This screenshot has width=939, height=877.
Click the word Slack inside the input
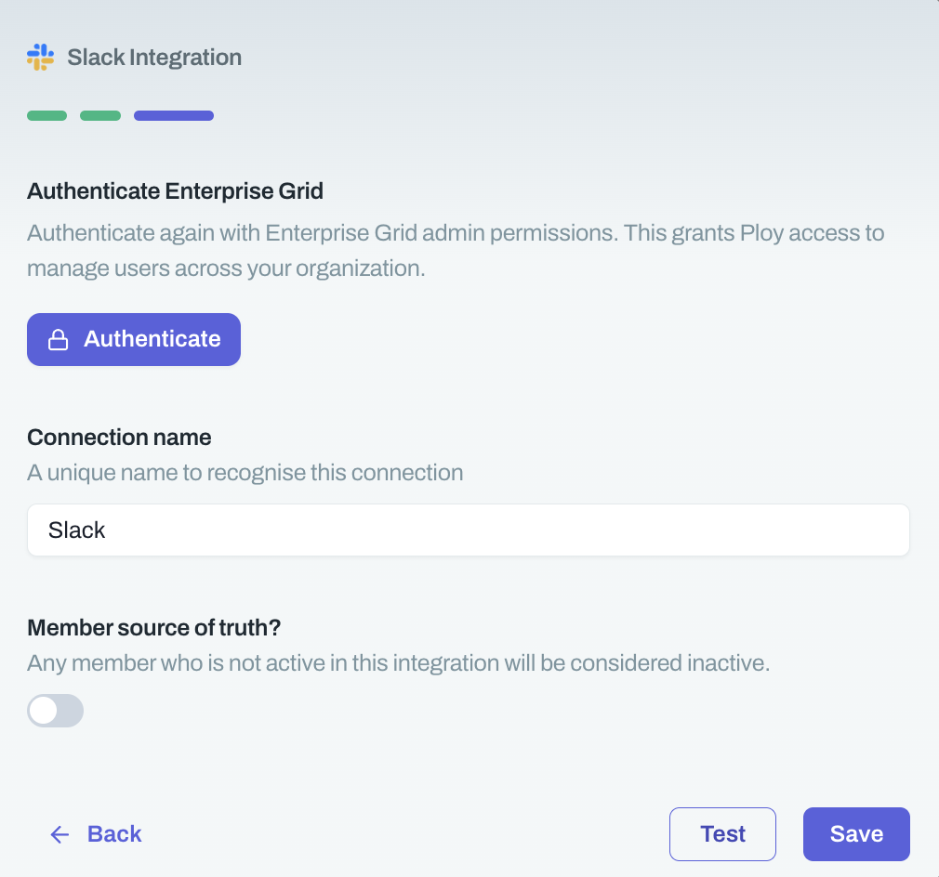[x=77, y=530]
